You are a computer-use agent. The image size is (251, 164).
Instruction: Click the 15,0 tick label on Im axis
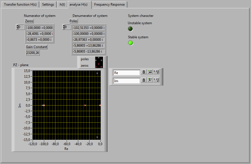click(27, 71)
